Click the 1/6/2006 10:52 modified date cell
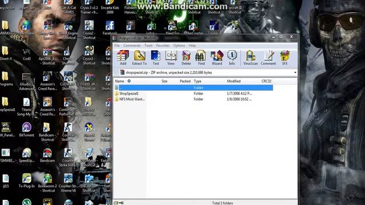The width and height of the screenshot is (365, 205). tap(239, 99)
